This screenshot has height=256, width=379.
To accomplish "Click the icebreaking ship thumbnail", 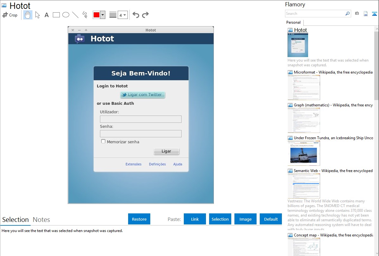I will pyautogui.click(x=304, y=153).
